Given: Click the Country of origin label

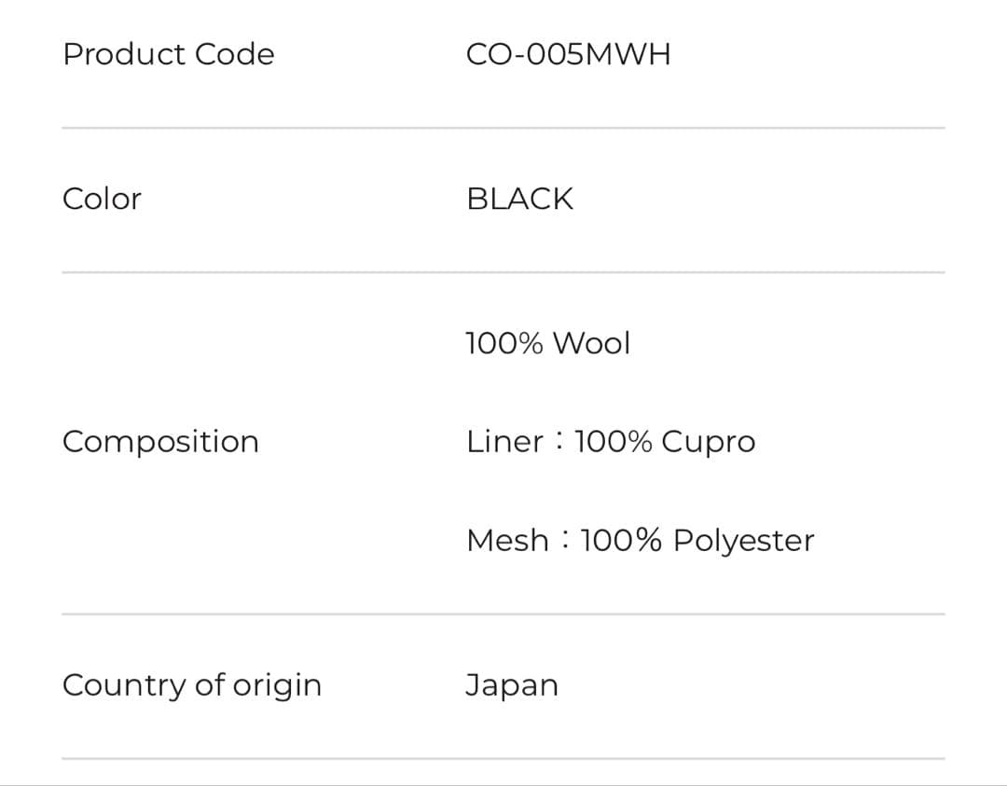Looking at the screenshot, I should click(x=191, y=685).
